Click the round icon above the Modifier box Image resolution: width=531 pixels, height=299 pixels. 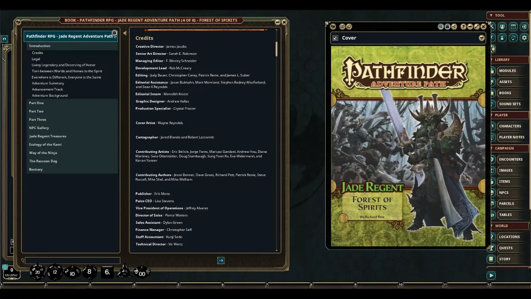5,267
